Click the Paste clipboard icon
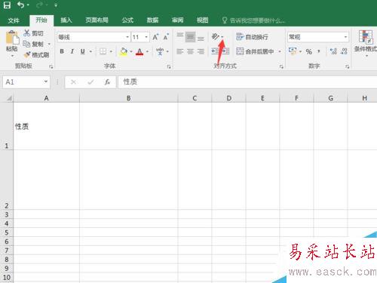The height and width of the screenshot is (283, 377). point(12,38)
